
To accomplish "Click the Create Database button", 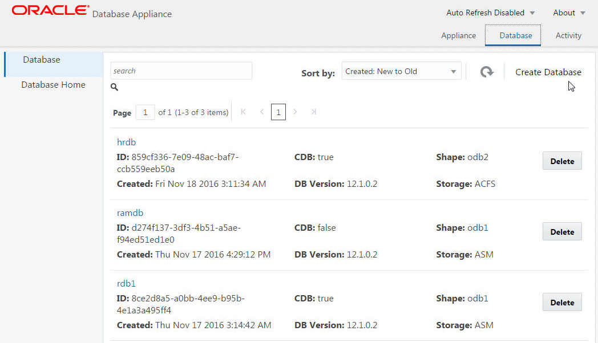I will click(548, 72).
